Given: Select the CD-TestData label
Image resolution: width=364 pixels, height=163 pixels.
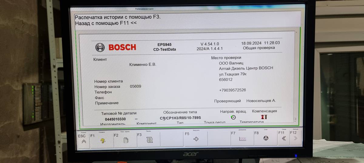Looking at the screenshot, I should pos(164,50).
